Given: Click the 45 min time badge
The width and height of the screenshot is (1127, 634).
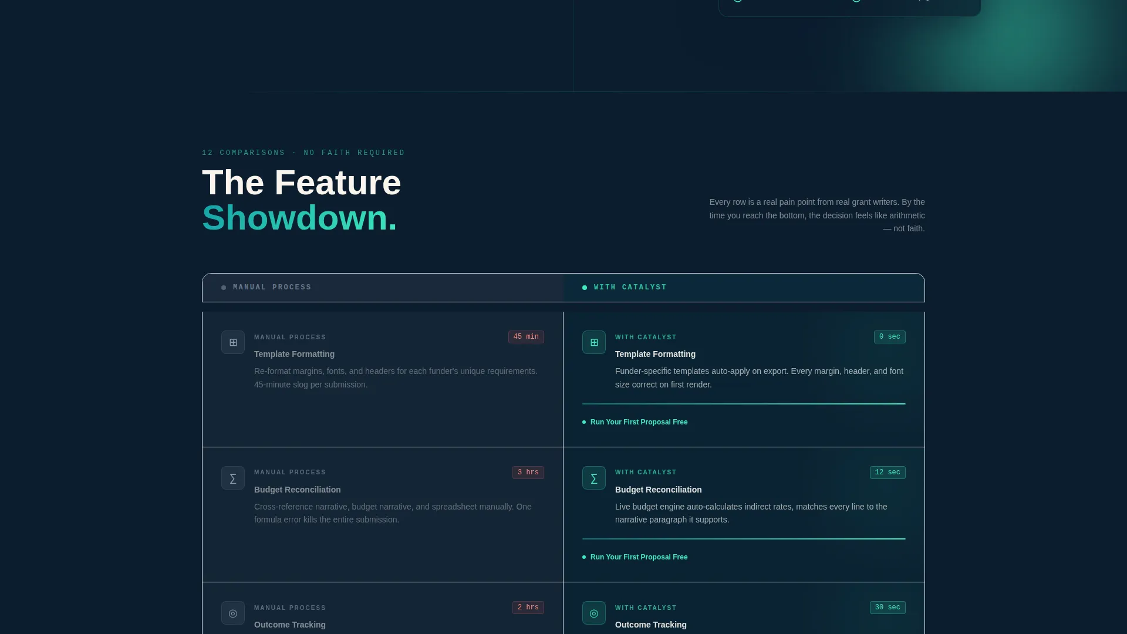Looking at the screenshot, I should pos(526,337).
